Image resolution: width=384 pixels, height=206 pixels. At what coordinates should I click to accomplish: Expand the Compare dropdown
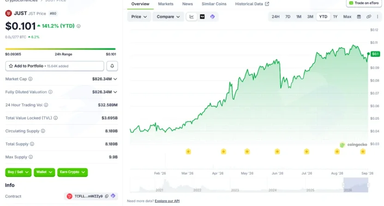[x=168, y=17]
